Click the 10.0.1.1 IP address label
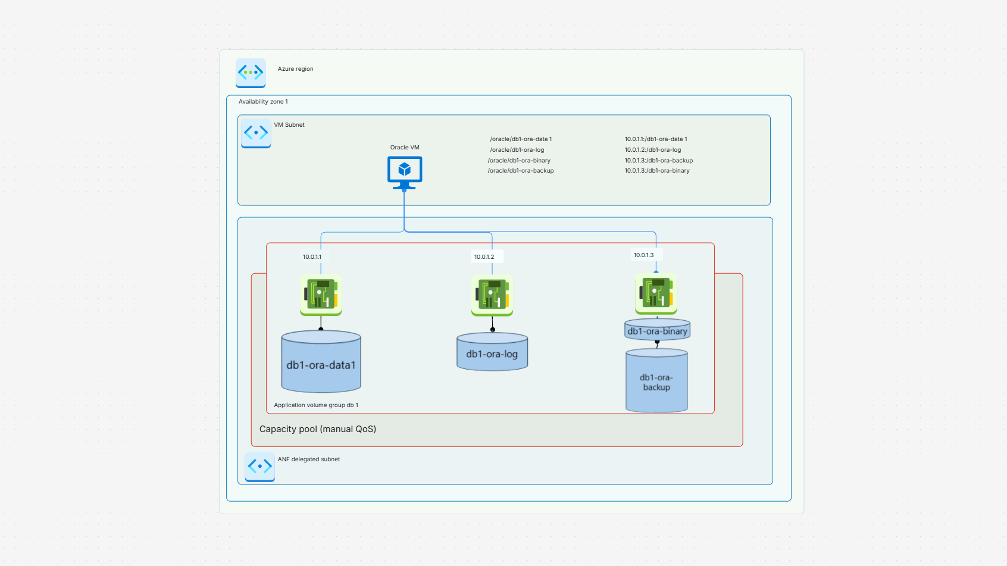 (312, 257)
